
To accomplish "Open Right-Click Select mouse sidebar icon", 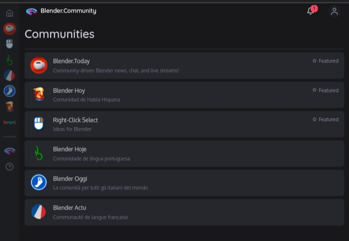I will (9, 44).
